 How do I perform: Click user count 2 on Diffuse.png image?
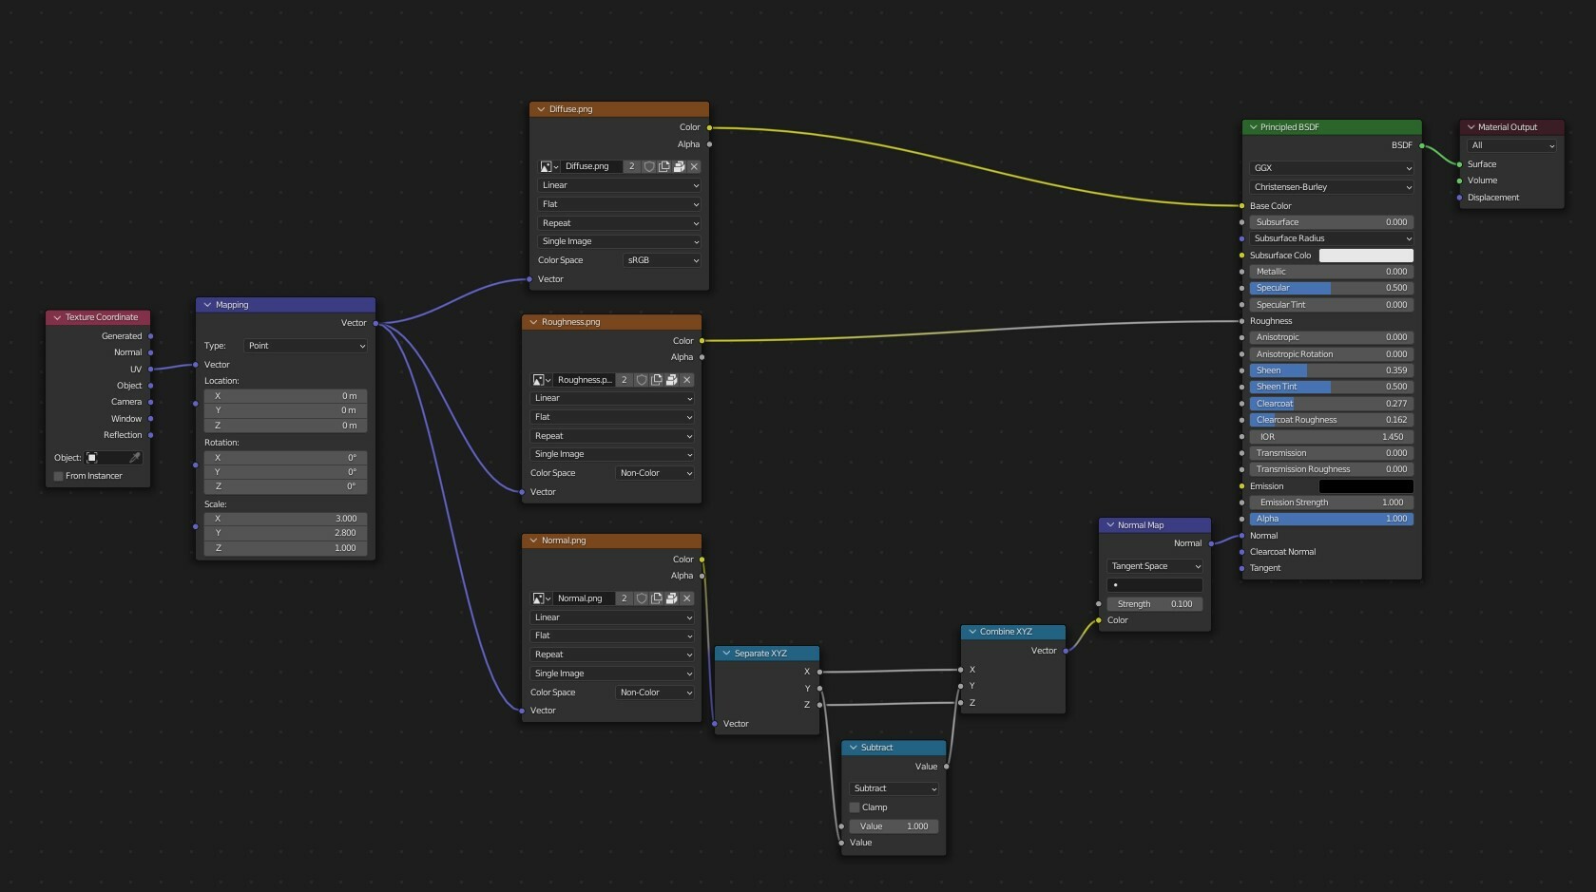[x=632, y=166]
